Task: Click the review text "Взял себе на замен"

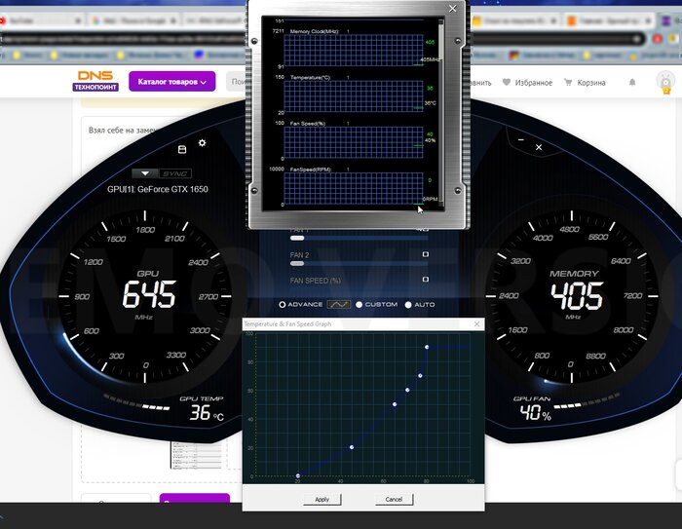Action: pos(122,131)
